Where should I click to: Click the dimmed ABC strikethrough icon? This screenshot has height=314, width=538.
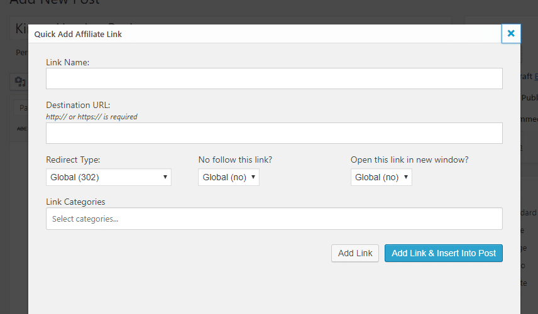tap(21, 129)
